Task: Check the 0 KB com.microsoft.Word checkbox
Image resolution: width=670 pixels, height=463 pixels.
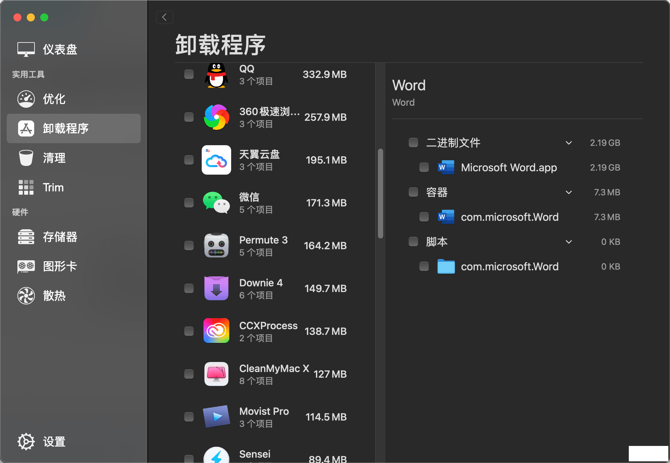Action: click(424, 266)
